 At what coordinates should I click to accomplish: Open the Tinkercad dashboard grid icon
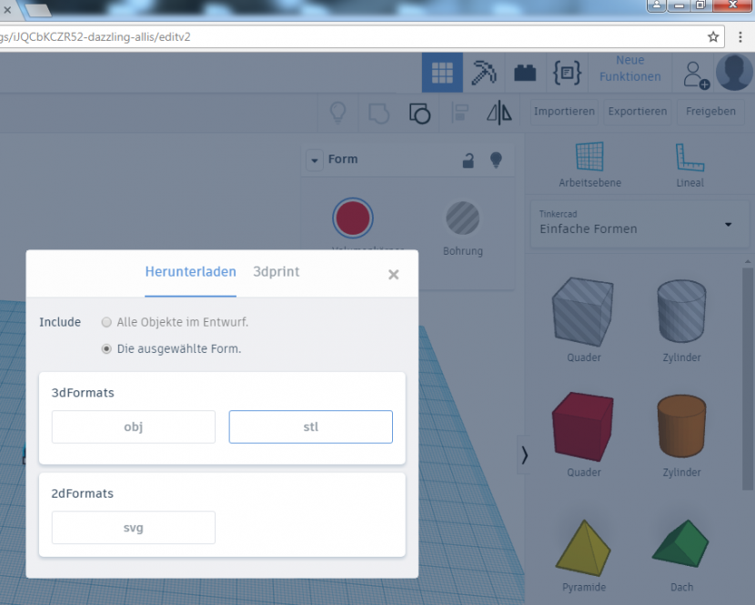[x=442, y=72]
